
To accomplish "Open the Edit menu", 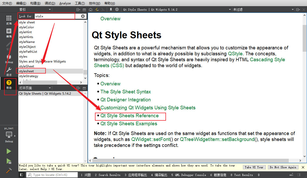I will coord(21,3).
